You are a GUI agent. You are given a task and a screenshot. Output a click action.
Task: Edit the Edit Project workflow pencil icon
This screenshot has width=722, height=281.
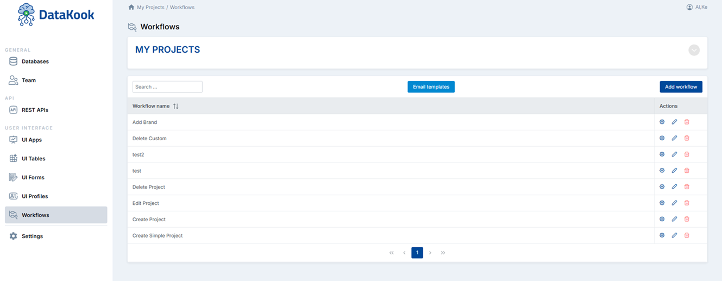674,203
